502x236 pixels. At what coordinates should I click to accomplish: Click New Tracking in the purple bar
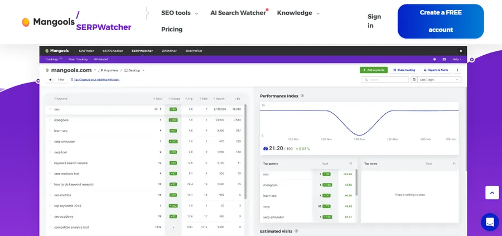pos(78,59)
